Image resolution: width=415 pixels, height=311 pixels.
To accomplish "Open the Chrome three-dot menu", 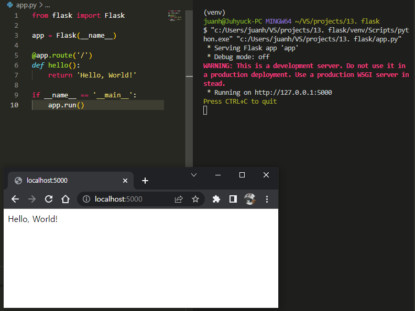I will click(267, 199).
